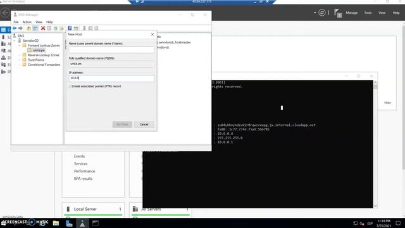Select the unica.pe zone in the tree
Image resolution: width=405 pixels, height=228 pixels.
[x=39, y=50]
